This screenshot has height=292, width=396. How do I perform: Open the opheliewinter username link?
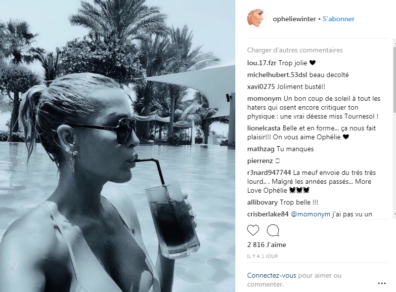(294, 19)
